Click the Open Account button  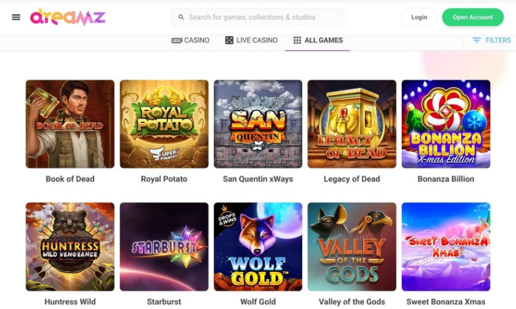tap(472, 17)
